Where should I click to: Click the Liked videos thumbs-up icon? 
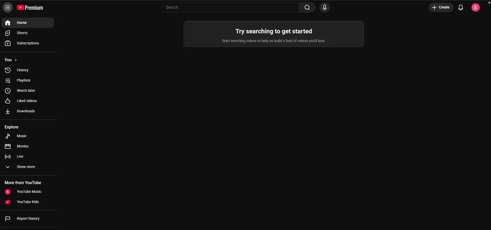point(8,101)
